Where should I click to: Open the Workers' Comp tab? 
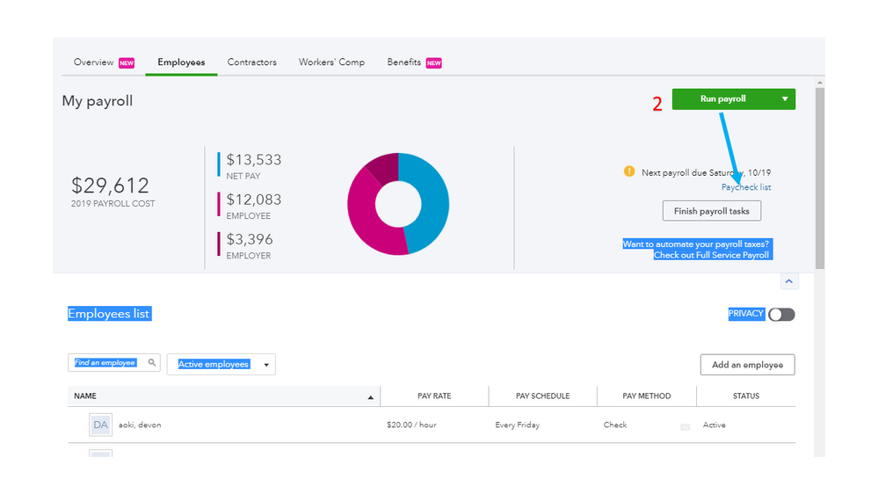(331, 62)
